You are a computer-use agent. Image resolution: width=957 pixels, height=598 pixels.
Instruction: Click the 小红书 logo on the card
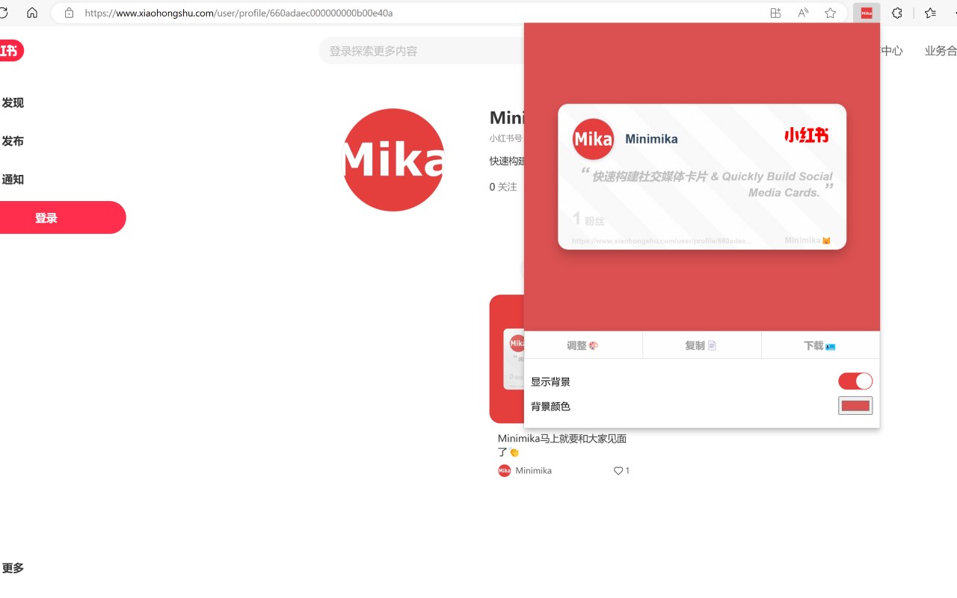[806, 135]
